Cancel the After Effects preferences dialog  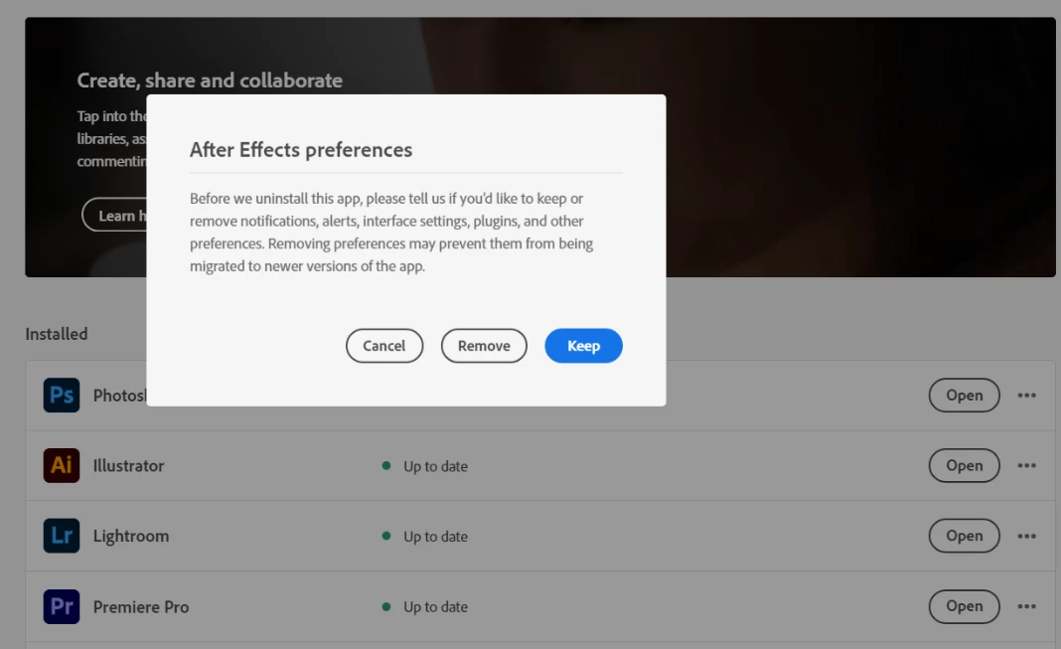(384, 346)
